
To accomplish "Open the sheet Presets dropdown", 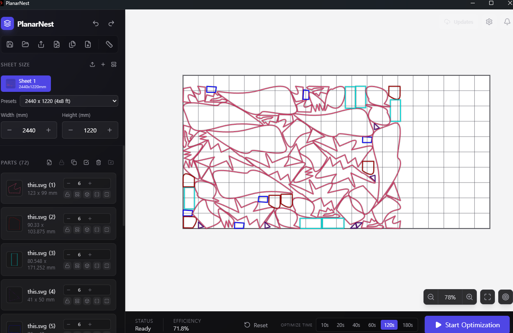I will click(69, 101).
